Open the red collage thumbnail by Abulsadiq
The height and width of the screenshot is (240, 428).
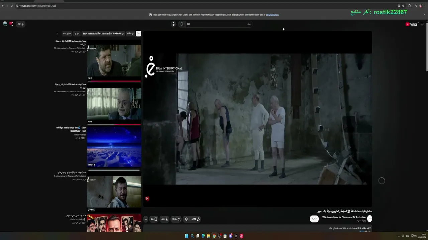[x=114, y=223]
